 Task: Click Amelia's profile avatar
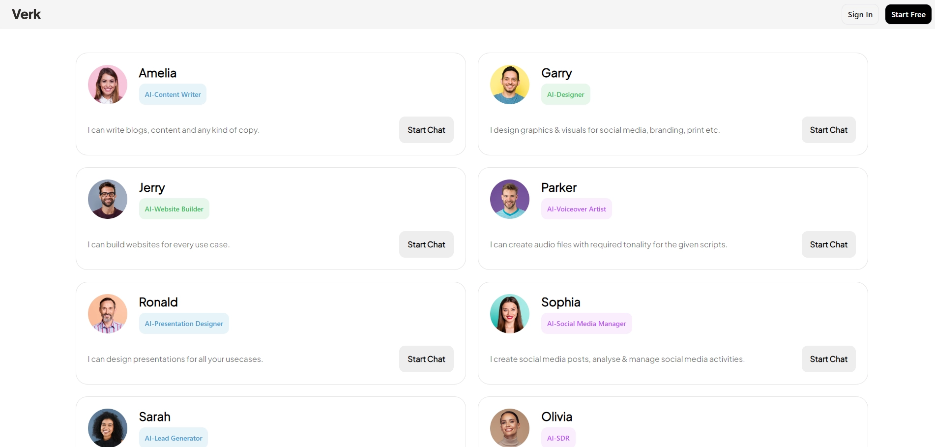[x=108, y=85]
